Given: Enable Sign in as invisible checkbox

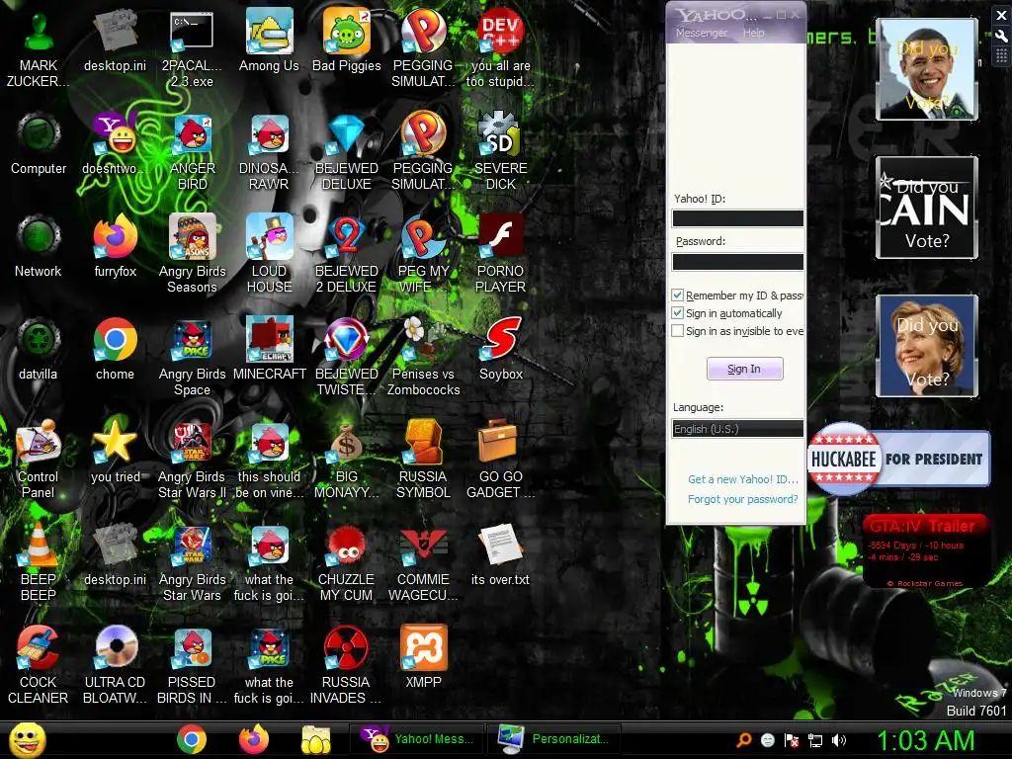Looking at the screenshot, I should (x=678, y=331).
